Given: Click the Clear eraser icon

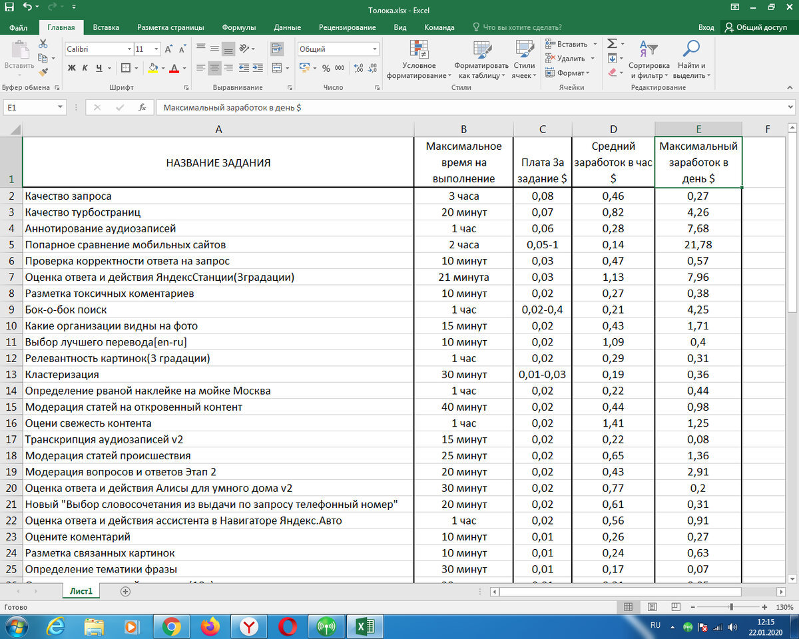Looking at the screenshot, I should (x=612, y=73).
